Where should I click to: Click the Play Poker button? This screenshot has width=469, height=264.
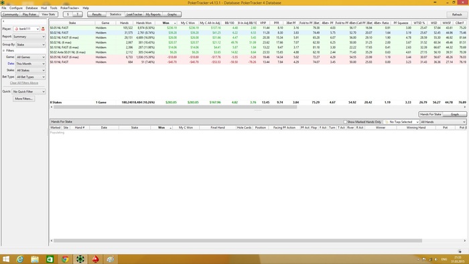(29, 14)
